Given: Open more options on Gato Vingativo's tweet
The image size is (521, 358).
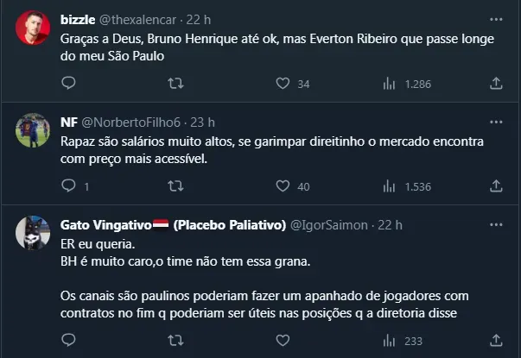Looking at the screenshot, I should click(495, 223).
